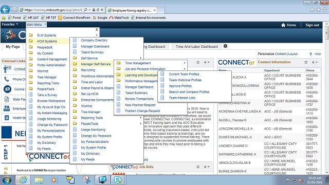Click Position Change Request in menu

[142, 111]
